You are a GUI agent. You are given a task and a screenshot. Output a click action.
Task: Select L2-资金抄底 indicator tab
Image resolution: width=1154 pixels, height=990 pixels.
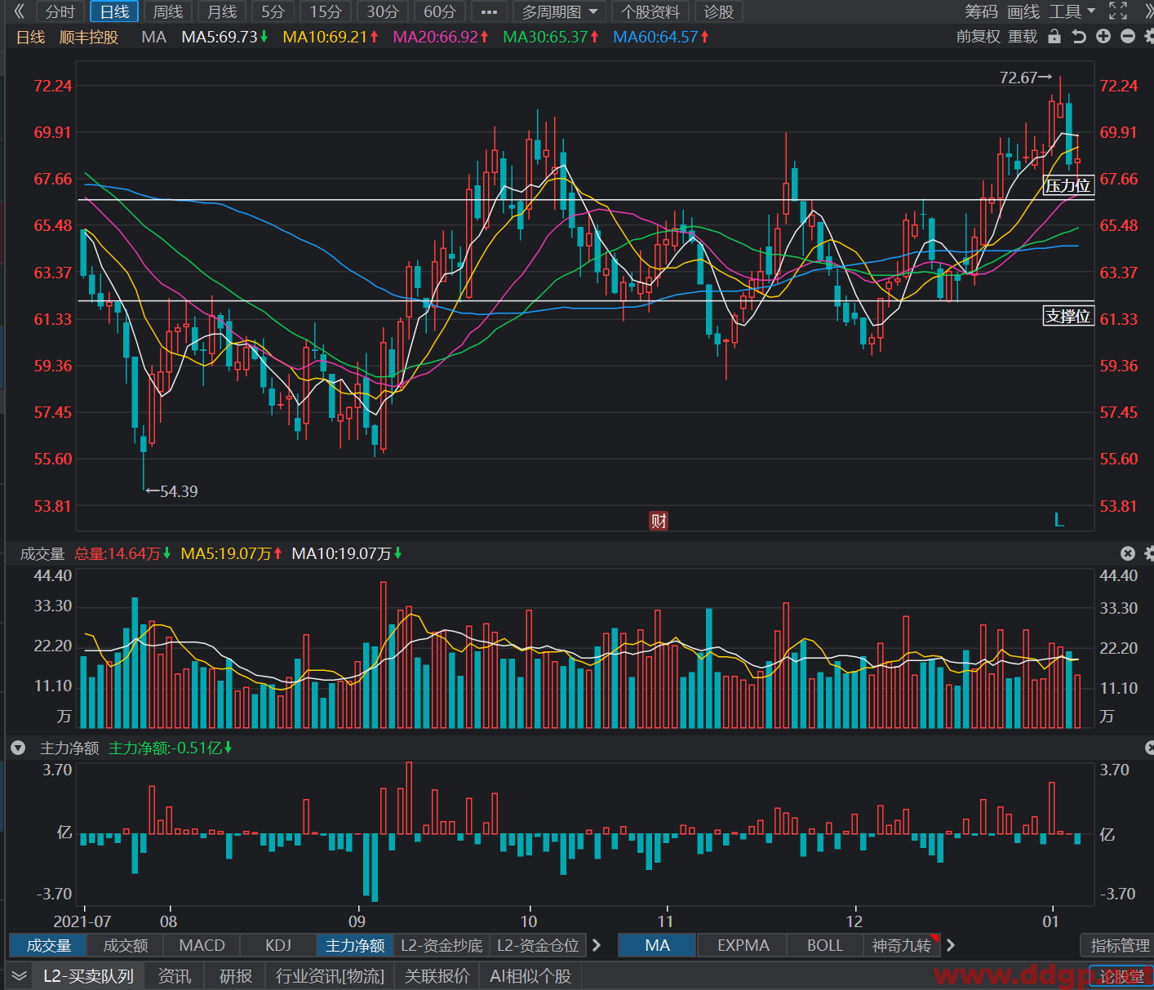coord(442,945)
